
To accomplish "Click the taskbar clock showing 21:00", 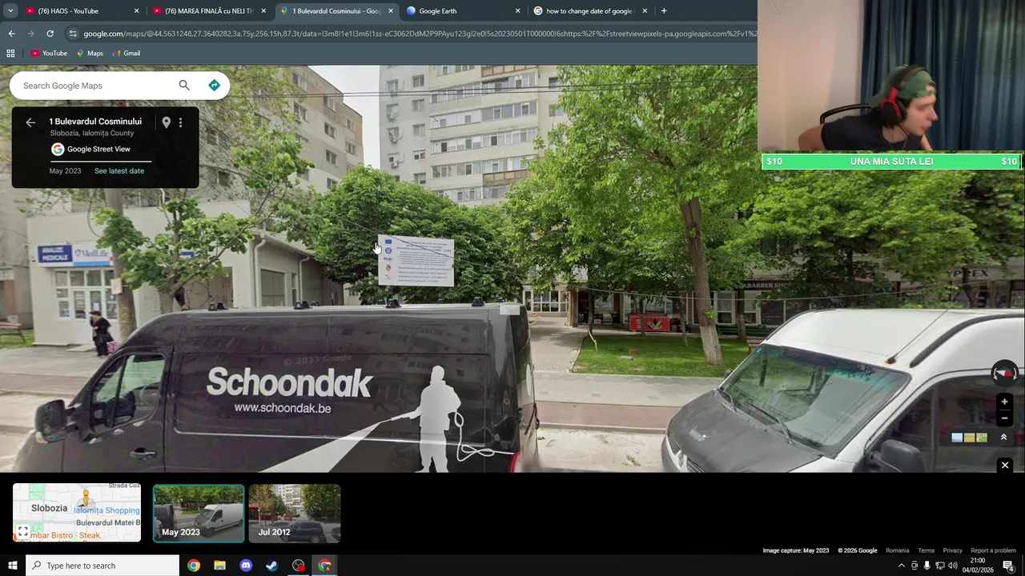I will click(977, 566).
